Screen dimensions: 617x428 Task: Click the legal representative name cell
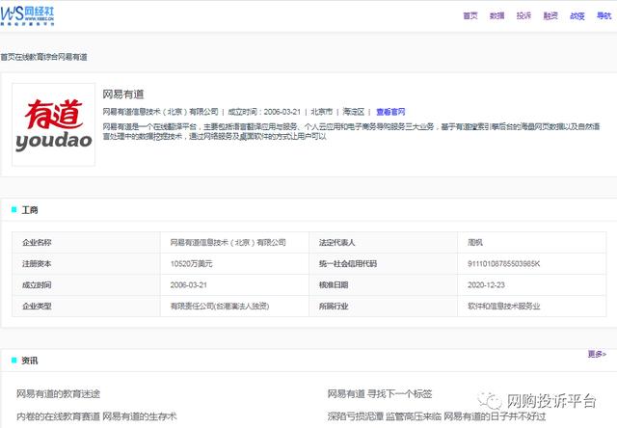531,242
